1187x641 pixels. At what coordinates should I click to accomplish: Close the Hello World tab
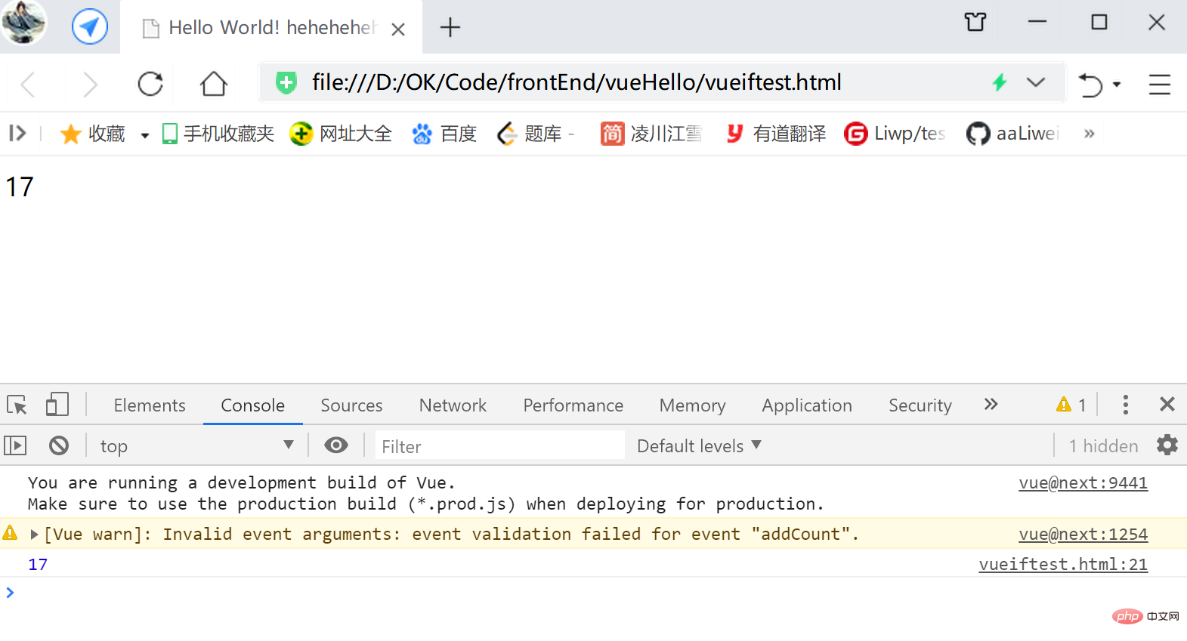coord(398,29)
